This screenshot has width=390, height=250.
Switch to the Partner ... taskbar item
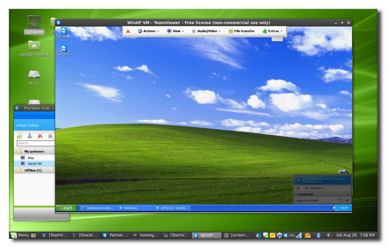pos(116,235)
